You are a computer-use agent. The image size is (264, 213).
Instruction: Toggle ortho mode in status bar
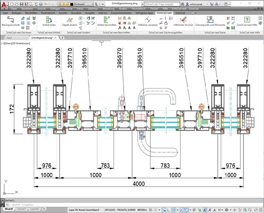pyautogui.click(x=168, y=210)
